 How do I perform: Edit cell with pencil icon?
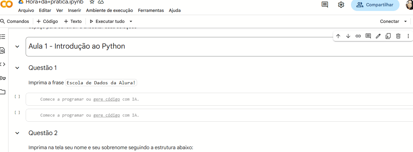(378, 36)
